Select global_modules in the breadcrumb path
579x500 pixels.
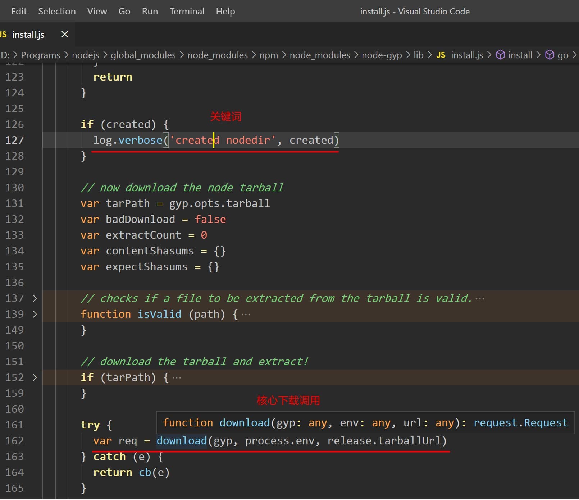(143, 55)
